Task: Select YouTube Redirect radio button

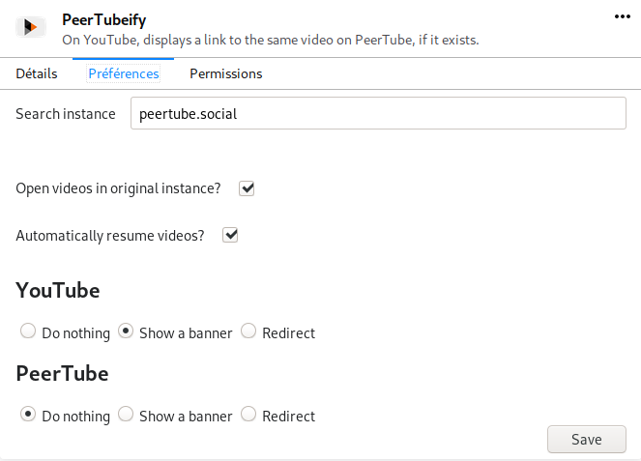Action: point(248,331)
